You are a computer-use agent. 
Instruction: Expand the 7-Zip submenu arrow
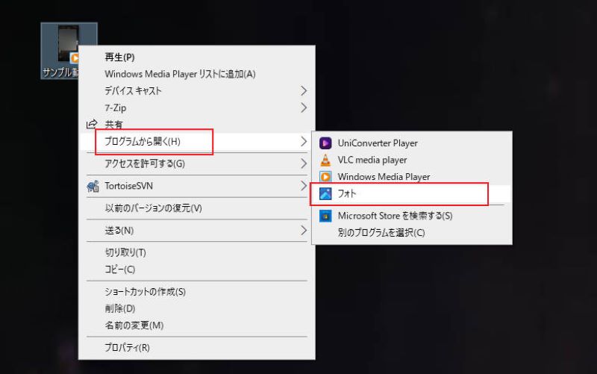(304, 107)
